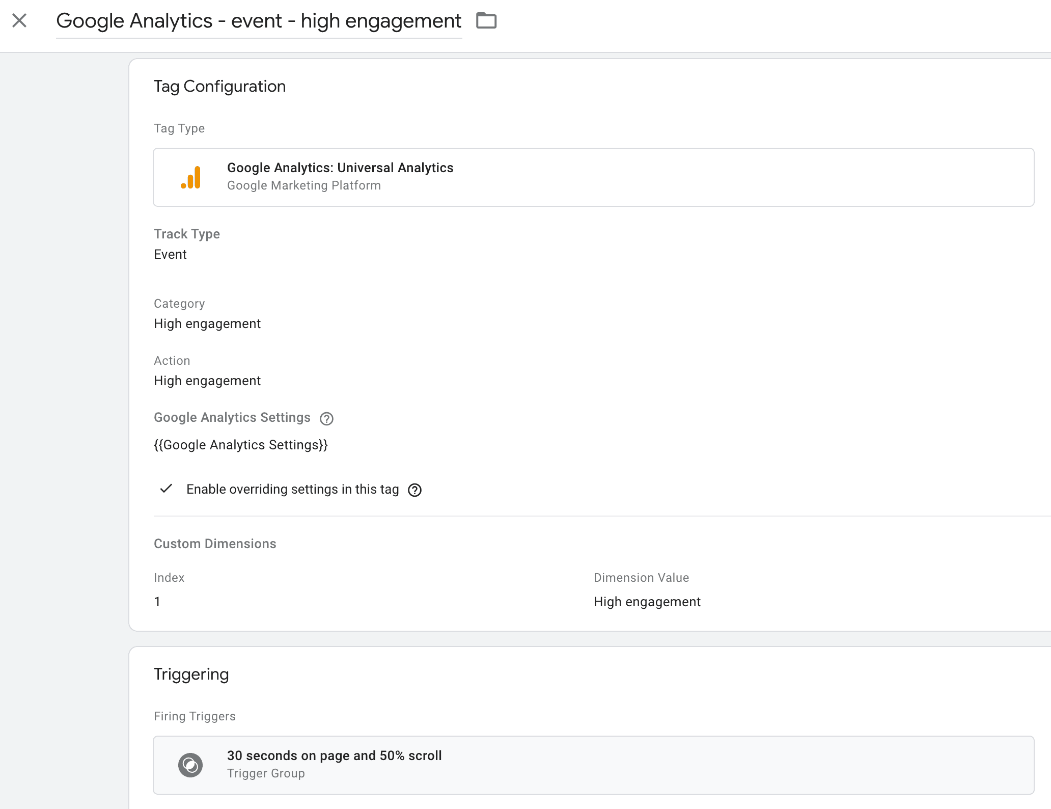The width and height of the screenshot is (1051, 809).
Task: Click the Google Analytics bar chart icon
Action: click(191, 177)
